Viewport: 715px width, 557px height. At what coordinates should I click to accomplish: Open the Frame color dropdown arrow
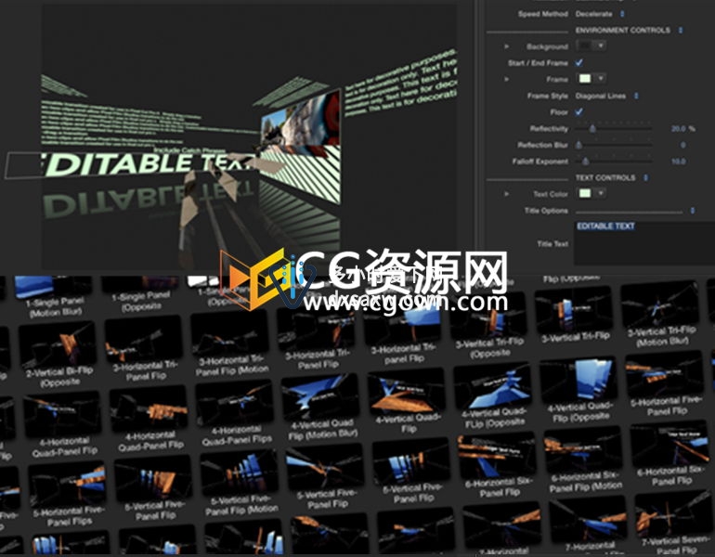pyautogui.click(x=601, y=78)
